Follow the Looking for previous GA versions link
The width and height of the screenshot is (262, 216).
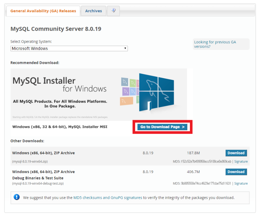click(215, 44)
